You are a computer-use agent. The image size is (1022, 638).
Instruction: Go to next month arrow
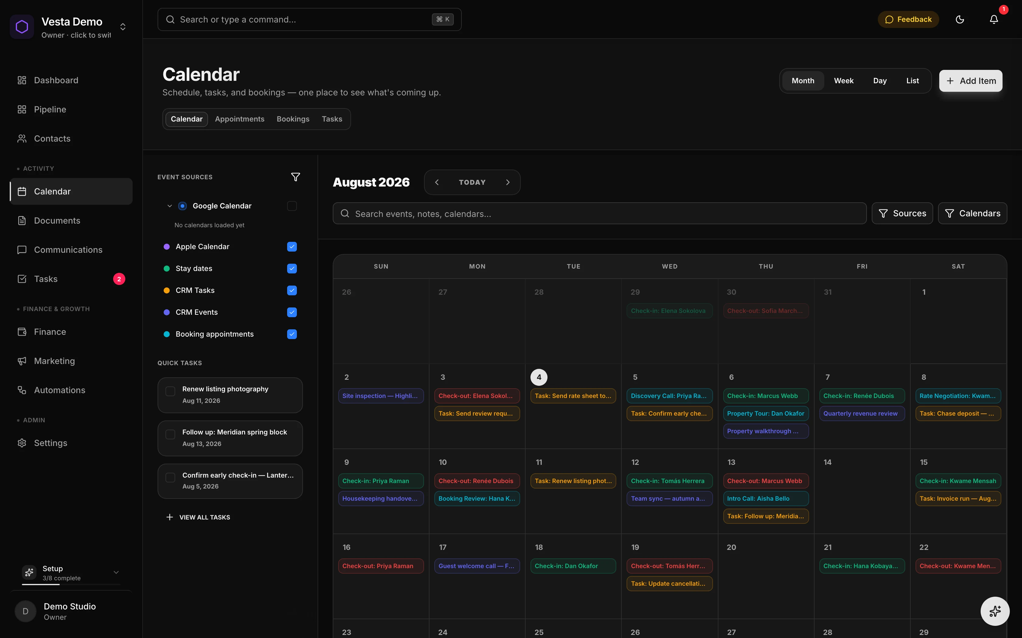508,182
